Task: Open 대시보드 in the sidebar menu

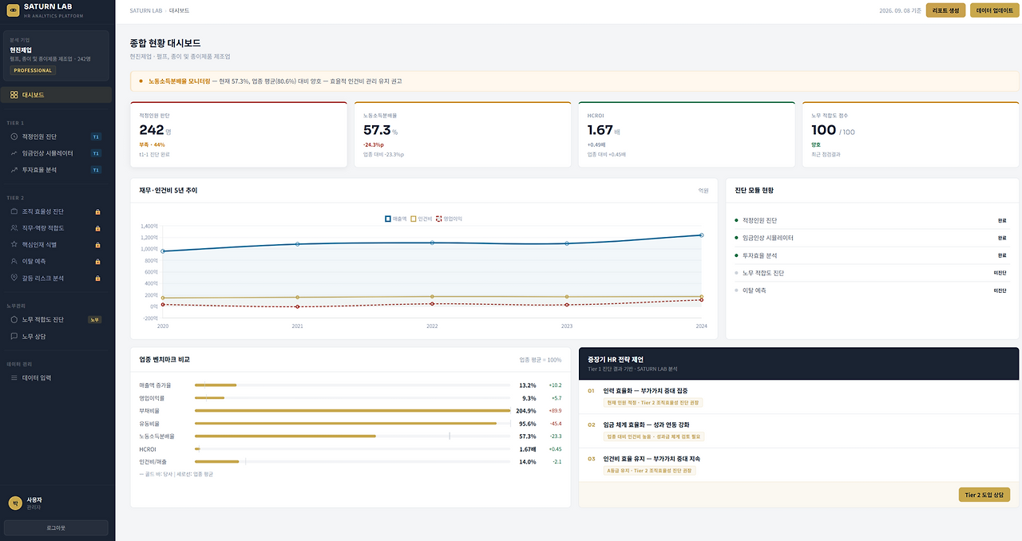Action: tap(56, 95)
